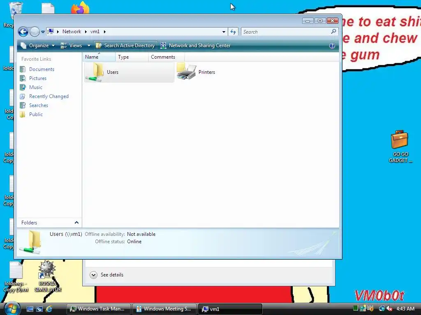Open the recent pages dropdown arrow
The height and width of the screenshot is (315, 421).
pos(43,32)
